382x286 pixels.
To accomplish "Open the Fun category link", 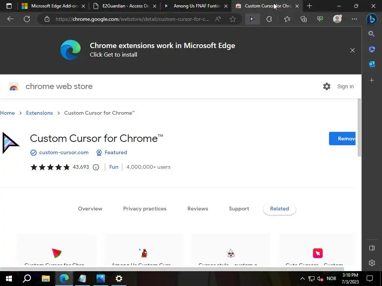I will (x=113, y=167).
